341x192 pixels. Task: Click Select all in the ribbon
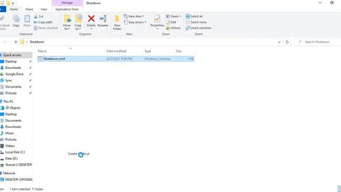[194, 17]
